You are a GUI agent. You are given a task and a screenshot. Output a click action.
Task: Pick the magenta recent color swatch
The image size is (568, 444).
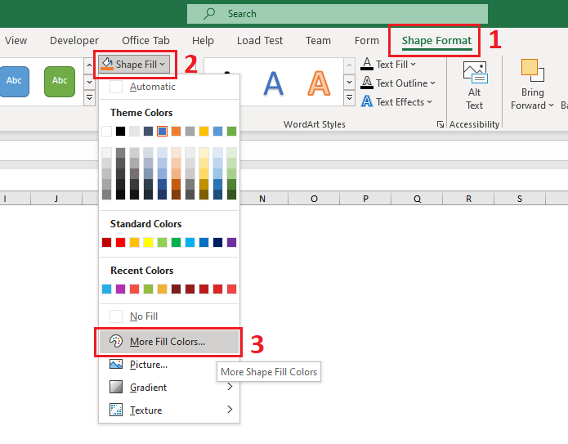tap(120, 289)
